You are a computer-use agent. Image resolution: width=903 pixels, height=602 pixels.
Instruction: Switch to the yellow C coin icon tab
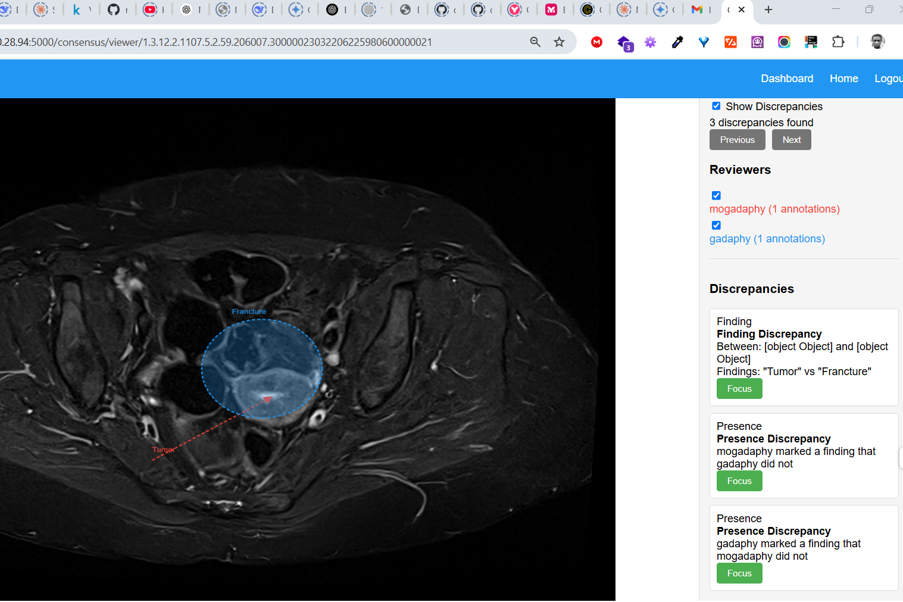588,10
